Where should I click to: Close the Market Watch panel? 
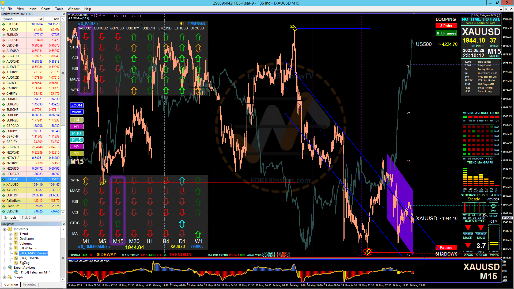click(64, 14)
